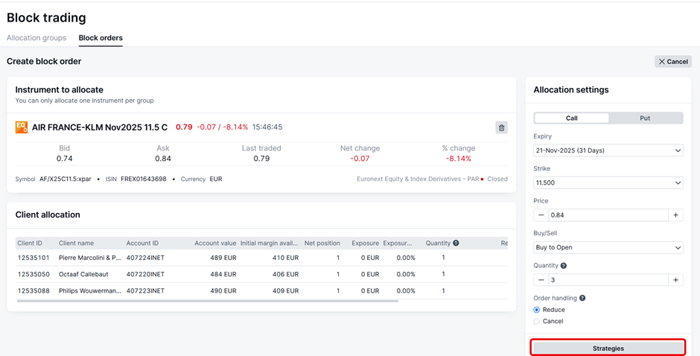This screenshot has width=700, height=356.
Task: Click the Order handling help icon
Action: (x=582, y=298)
